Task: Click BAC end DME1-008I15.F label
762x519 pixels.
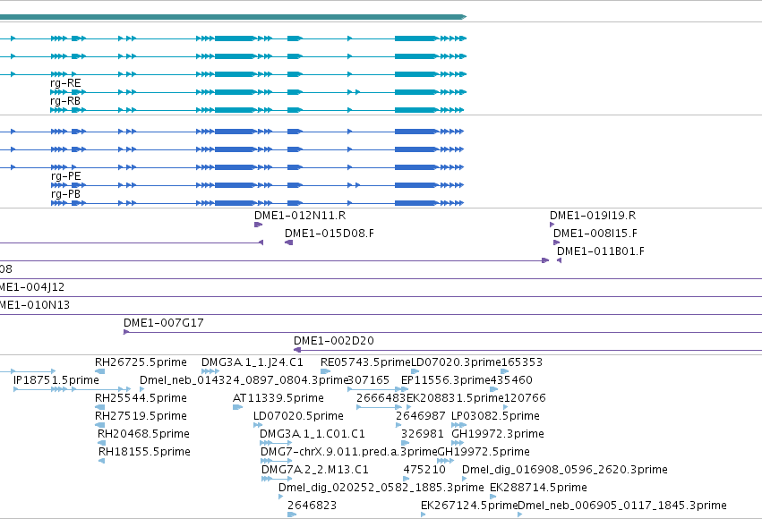Action: pos(595,234)
